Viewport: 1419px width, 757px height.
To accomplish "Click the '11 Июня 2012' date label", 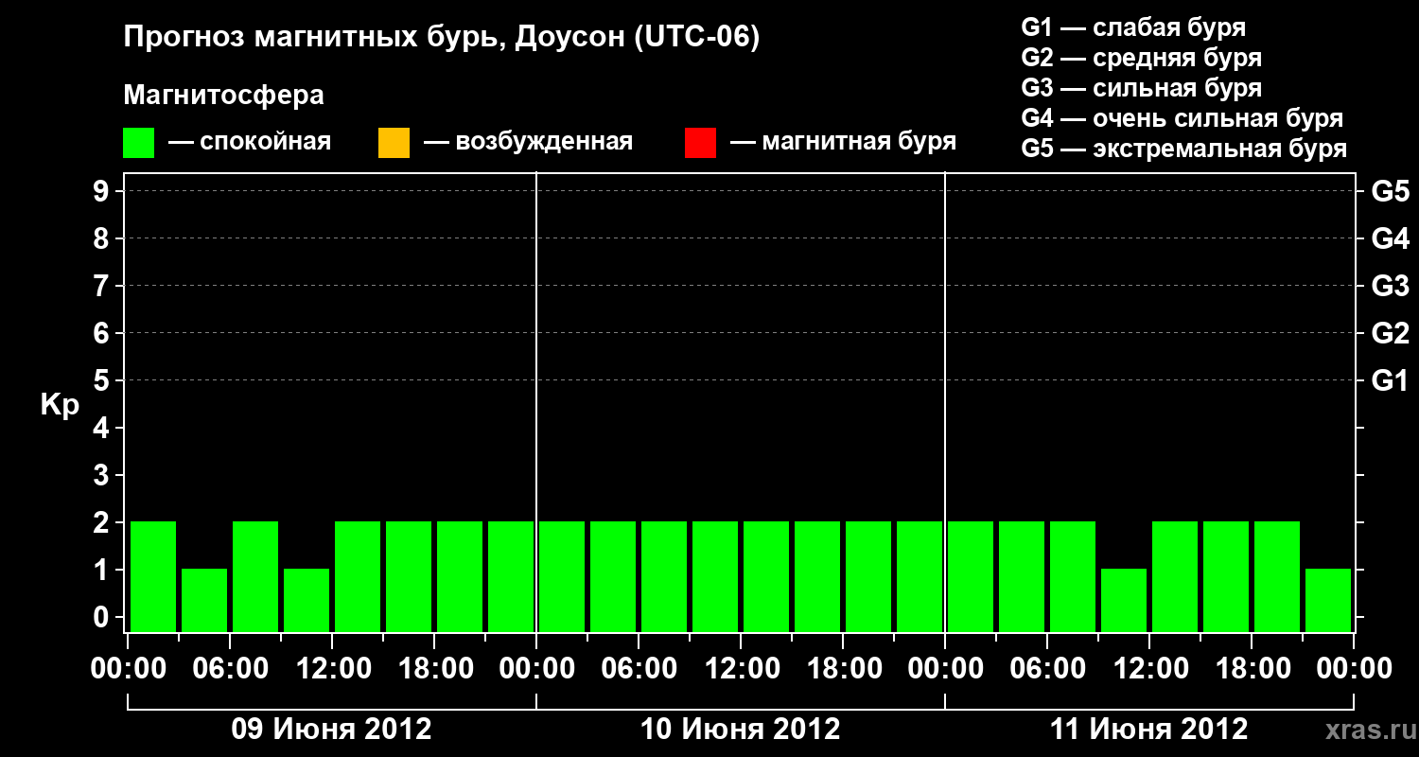I will coord(1149,730).
